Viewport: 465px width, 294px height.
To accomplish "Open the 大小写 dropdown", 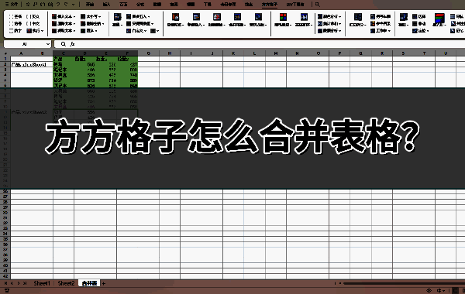I will tap(91, 16).
